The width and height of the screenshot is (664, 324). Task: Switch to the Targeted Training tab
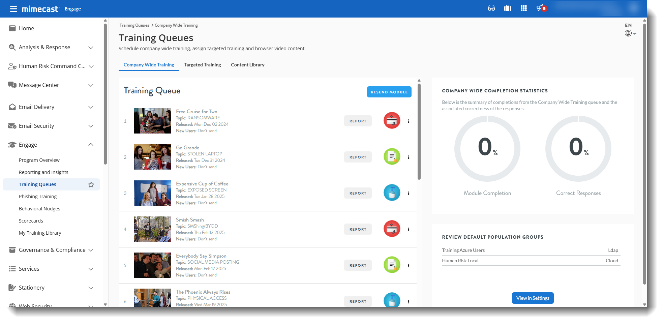point(203,65)
